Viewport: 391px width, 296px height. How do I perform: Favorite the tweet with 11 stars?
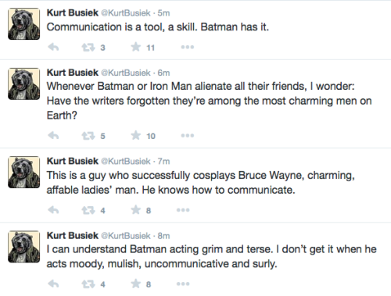coord(136,47)
